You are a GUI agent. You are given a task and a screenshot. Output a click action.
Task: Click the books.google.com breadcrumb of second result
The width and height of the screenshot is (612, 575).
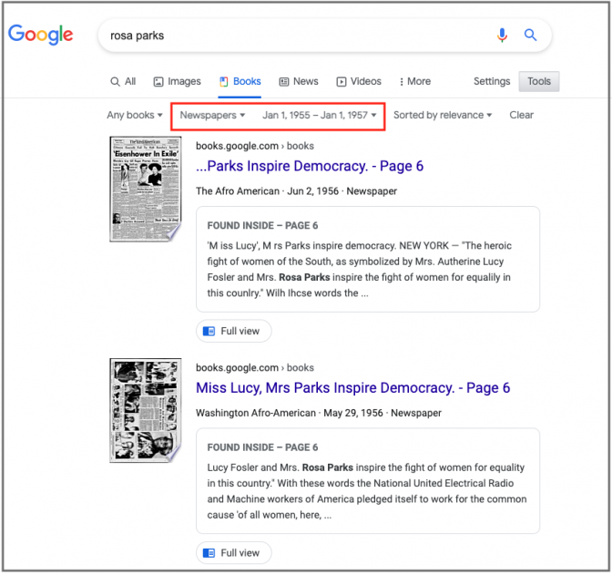[254, 368]
